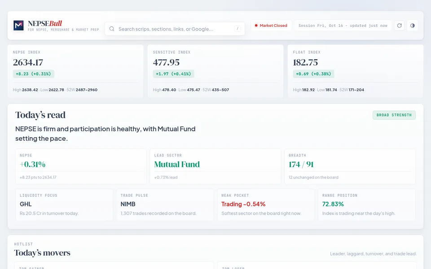Image resolution: width=431 pixels, height=269 pixels.
Task: Click the Rs 20.5 Cr turnover text
Action: click(x=49, y=213)
